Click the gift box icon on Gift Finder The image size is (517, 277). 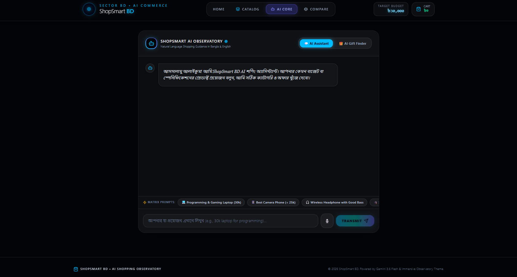click(x=341, y=44)
